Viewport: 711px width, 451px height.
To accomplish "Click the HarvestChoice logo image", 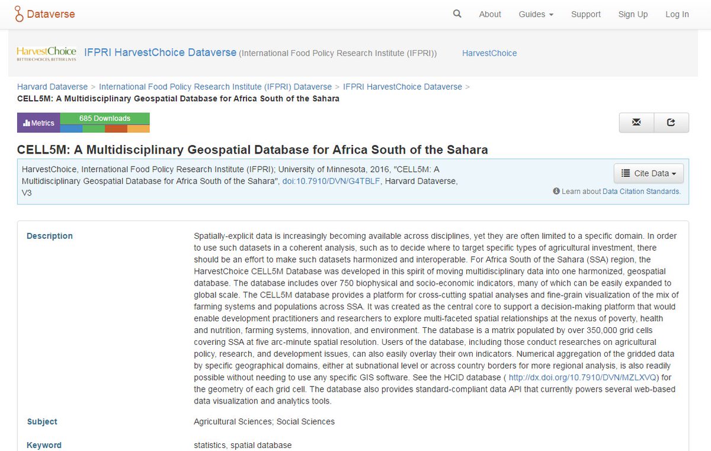I will [46, 53].
